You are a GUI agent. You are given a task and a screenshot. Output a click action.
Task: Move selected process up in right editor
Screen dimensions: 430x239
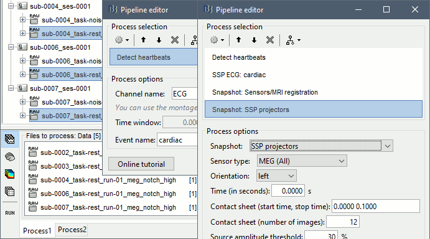238,40
